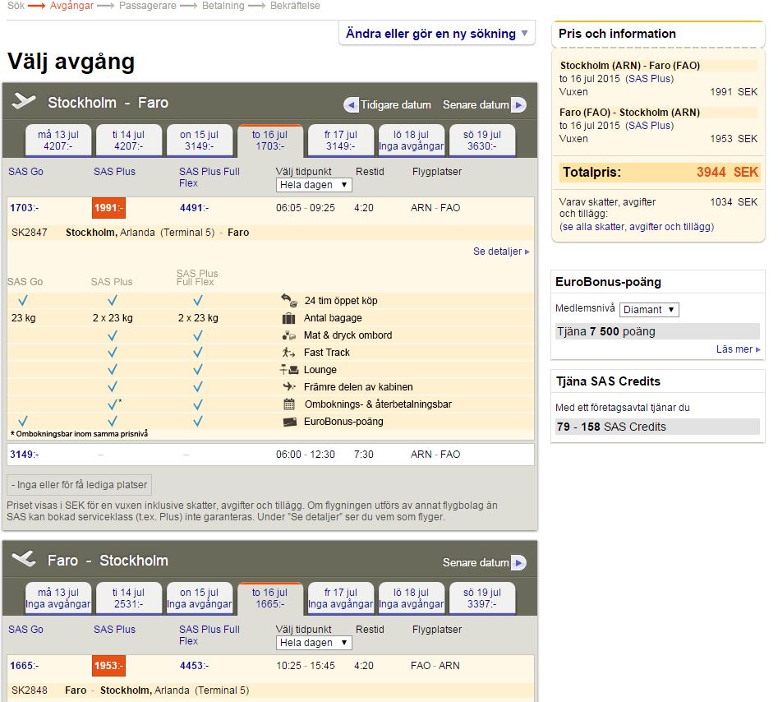Screen dimensions: 778x702
Task: Open the Medlemsnivå Diamant dropdown
Action: 649,310
